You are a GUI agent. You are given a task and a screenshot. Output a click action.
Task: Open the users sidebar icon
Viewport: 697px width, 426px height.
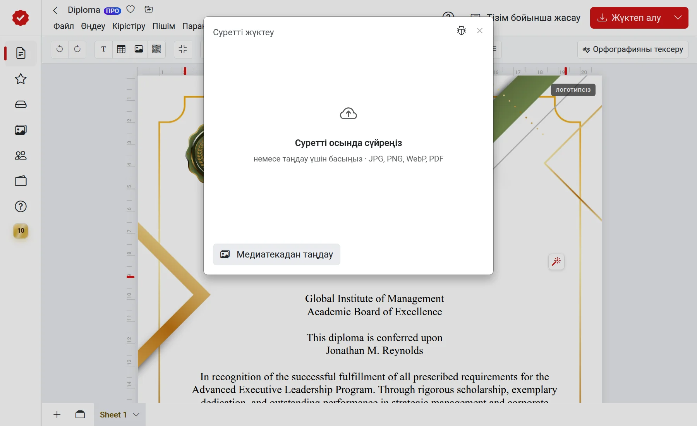[x=21, y=156]
